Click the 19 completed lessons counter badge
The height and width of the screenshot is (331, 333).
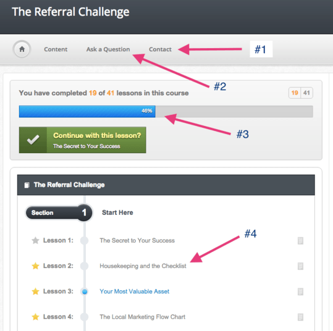click(295, 93)
